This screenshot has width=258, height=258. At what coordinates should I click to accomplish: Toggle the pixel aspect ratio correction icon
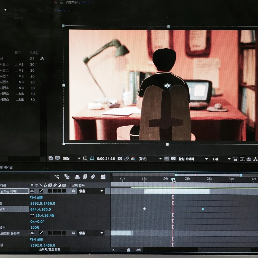click(x=235, y=159)
